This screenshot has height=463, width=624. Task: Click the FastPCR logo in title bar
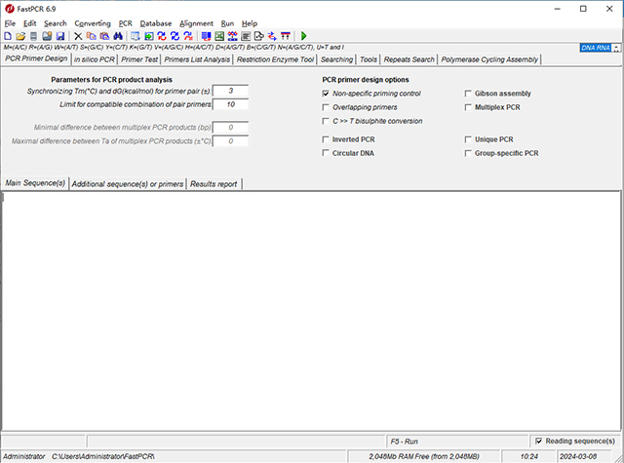pos(9,9)
